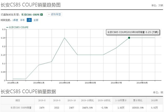164x112 pixels.
Task: Click the 2019-9 column header
Action: [x=57, y=100]
